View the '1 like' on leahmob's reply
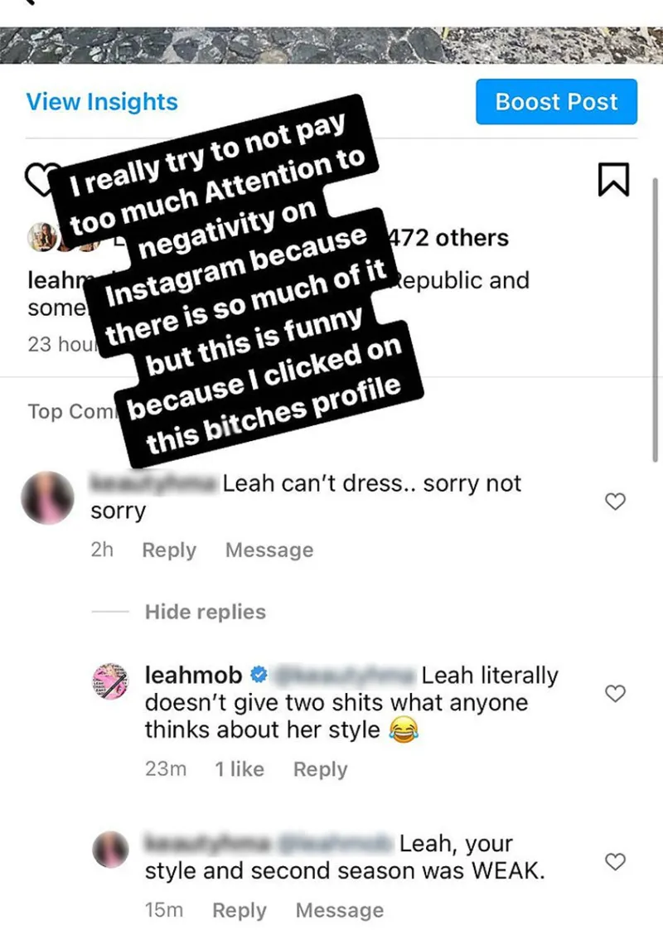Viewport: 663px width, 945px height. click(x=239, y=769)
